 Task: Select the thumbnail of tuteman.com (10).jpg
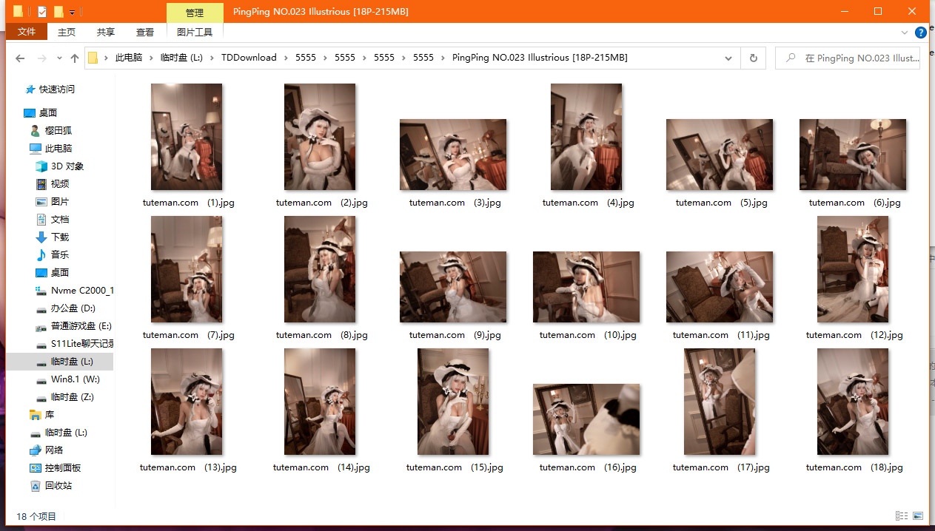coord(586,287)
